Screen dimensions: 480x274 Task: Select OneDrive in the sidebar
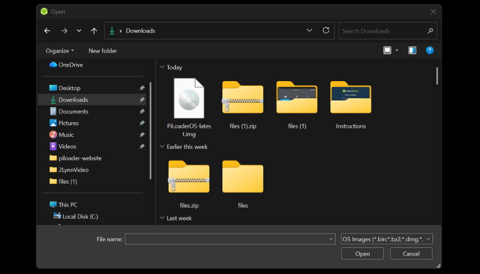click(x=66, y=65)
